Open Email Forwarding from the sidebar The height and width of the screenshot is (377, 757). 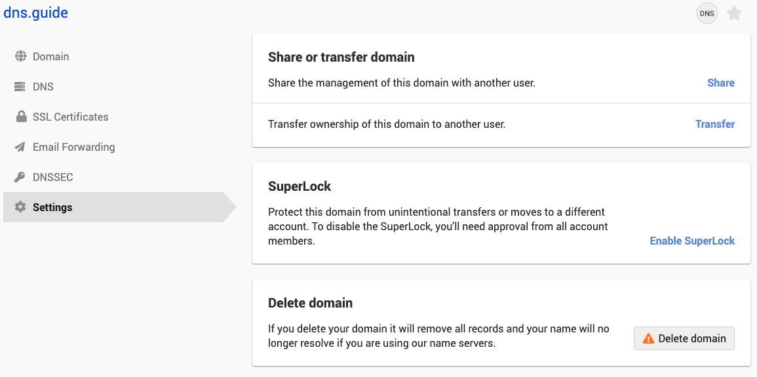pyautogui.click(x=74, y=147)
